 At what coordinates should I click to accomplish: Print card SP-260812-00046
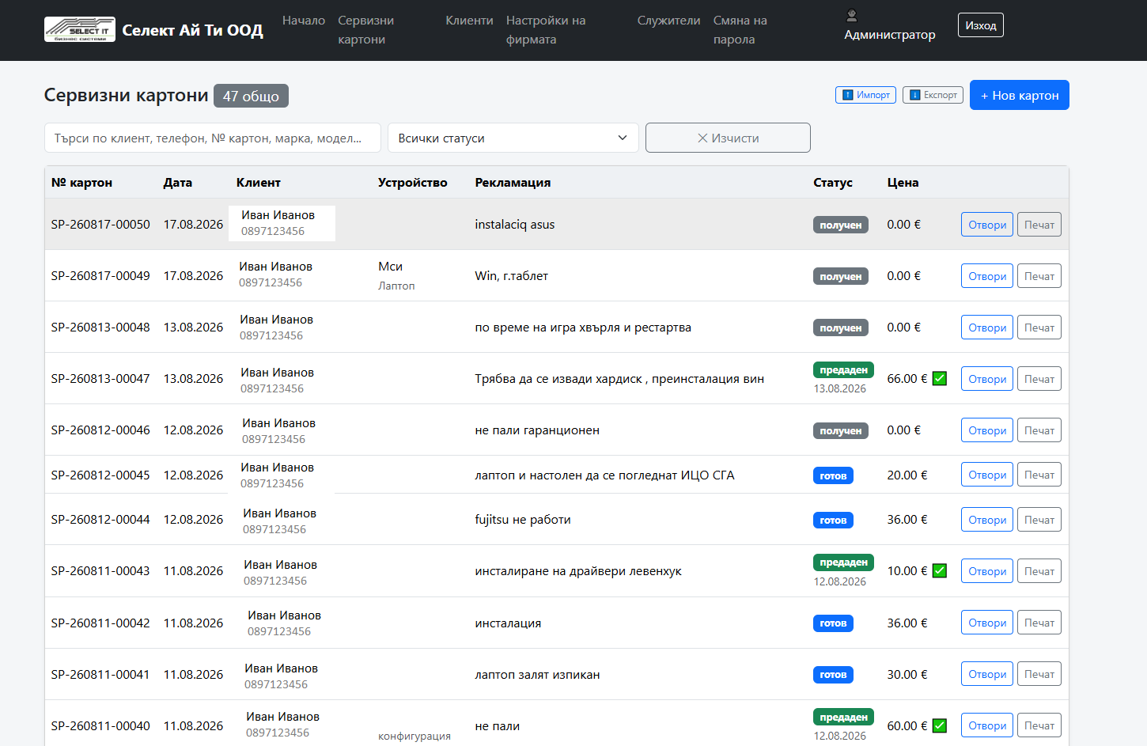[x=1039, y=430]
